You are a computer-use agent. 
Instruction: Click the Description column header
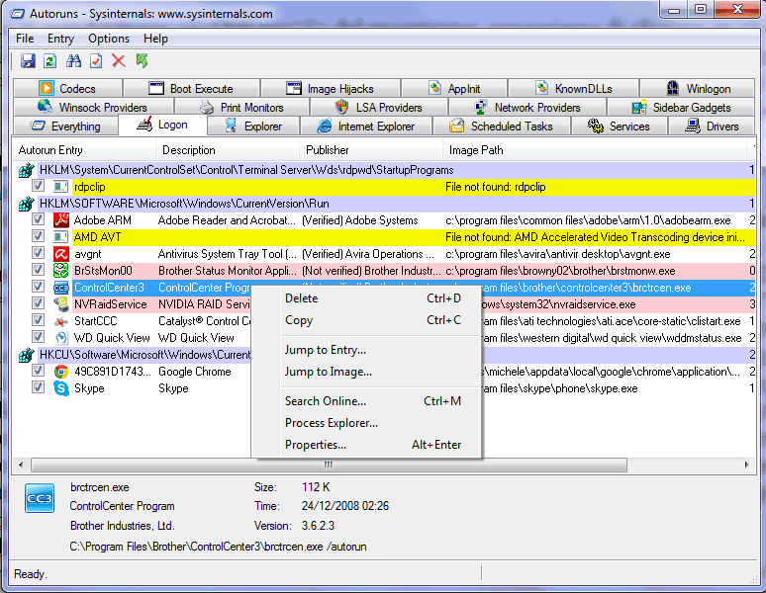(x=228, y=150)
